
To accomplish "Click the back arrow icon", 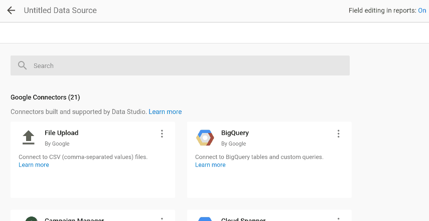I will pyautogui.click(x=11, y=10).
